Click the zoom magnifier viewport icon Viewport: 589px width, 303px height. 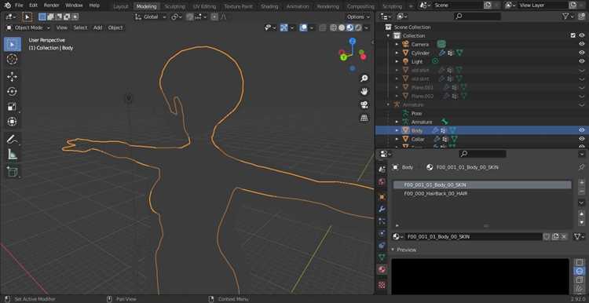[364, 78]
